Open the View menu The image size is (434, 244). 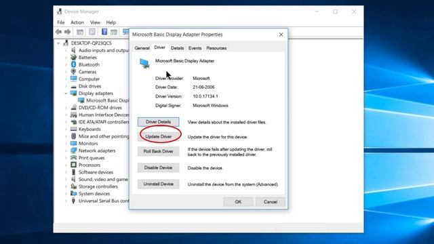tap(95, 22)
